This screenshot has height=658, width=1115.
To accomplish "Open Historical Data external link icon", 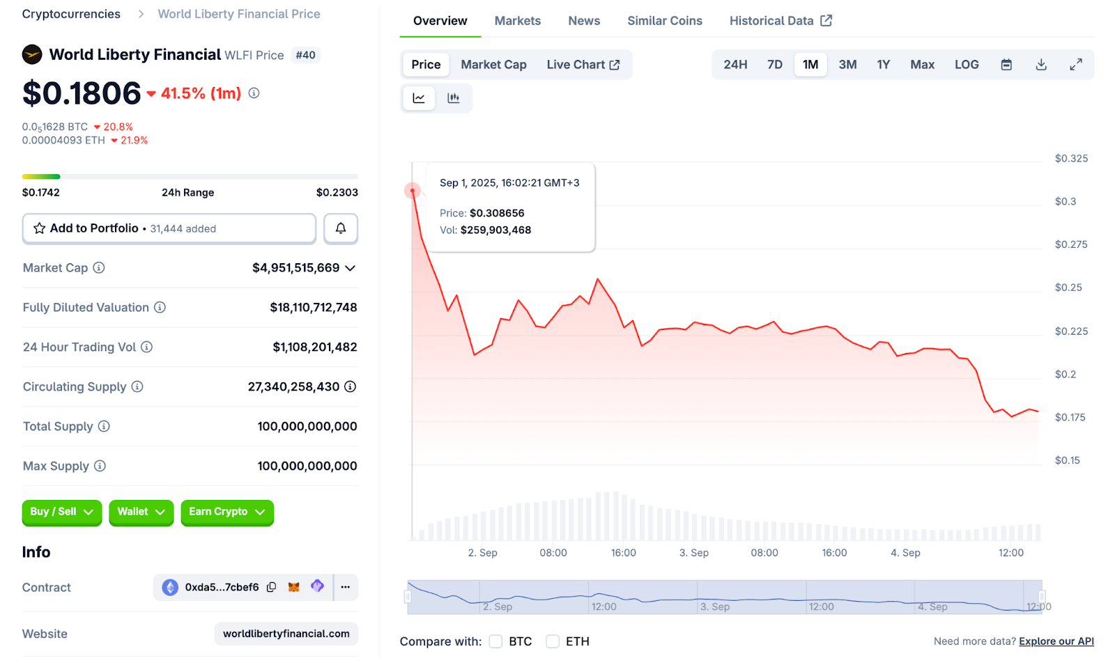I will (x=826, y=20).
